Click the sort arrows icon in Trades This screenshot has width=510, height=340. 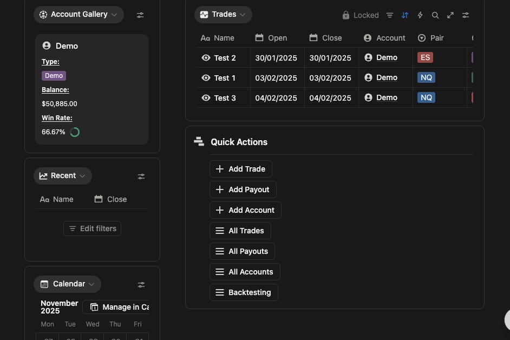[405, 15]
